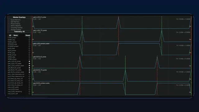Enable the mus_LLEG_glute channel circle
Screen dimensions: 199x112
29,87
